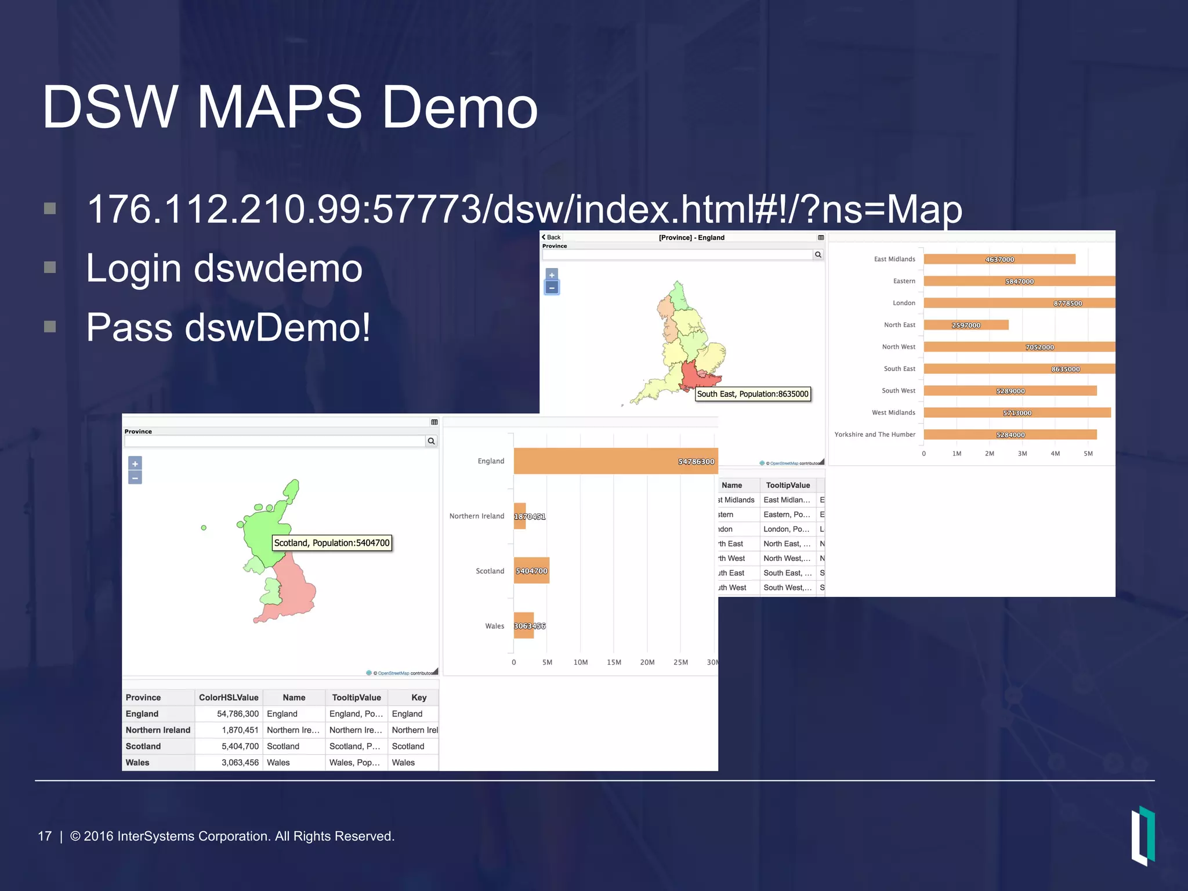Click the London bar 8778500
This screenshot has height=891, width=1188.
1019,303
